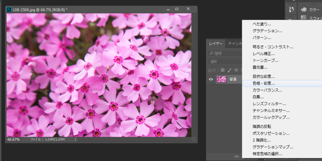Click the lock transparent pixels icon
The image size is (322, 161).
tap(223, 70)
